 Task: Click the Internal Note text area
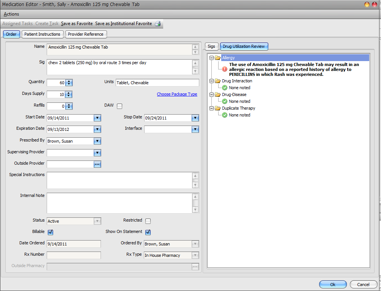click(x=119, y=203)
